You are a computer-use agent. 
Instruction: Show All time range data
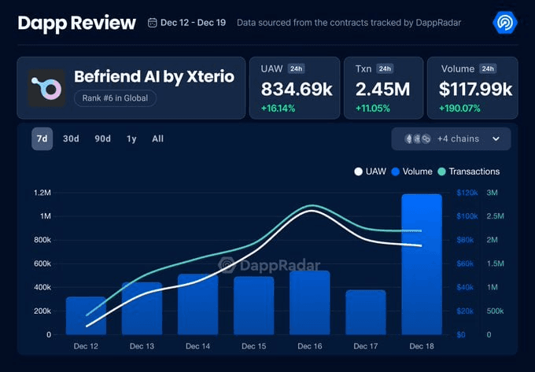(x=157, y=139)
